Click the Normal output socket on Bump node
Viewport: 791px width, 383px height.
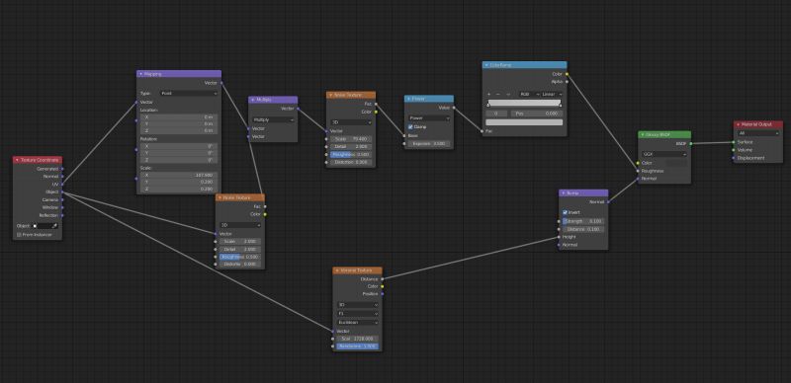click(x=608, y=202)
